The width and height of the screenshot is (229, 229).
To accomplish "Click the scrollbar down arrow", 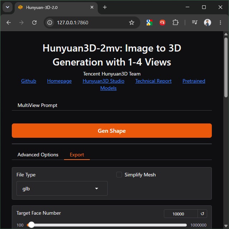I will pyautogui.click(x=226, y=226).
